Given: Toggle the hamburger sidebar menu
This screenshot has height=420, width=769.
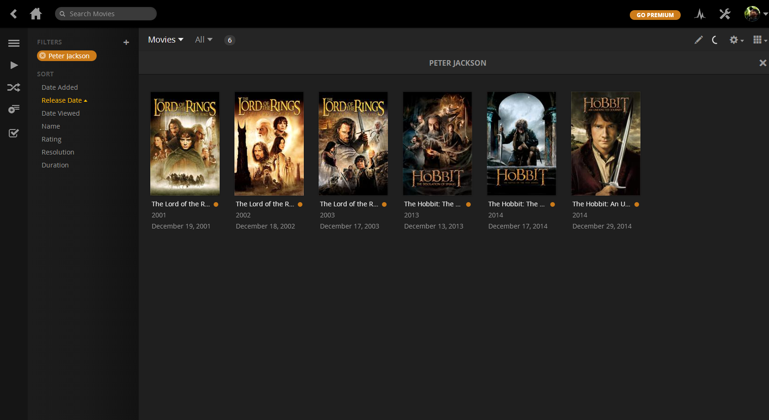Looking at the screenshot, I should pos(14,43).
